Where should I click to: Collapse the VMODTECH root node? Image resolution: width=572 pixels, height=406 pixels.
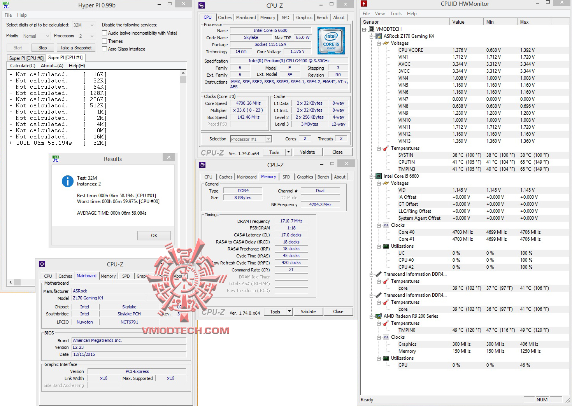click(x=364, y=29)
